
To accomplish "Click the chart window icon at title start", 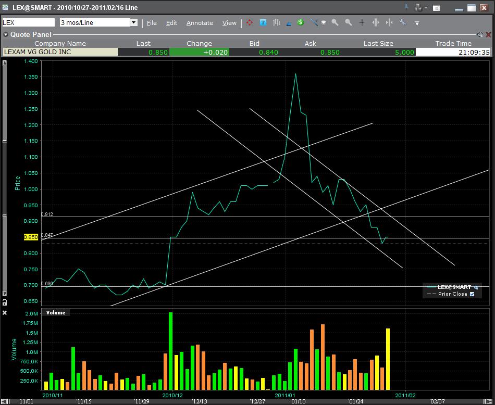I will click(x=5, y=7).
